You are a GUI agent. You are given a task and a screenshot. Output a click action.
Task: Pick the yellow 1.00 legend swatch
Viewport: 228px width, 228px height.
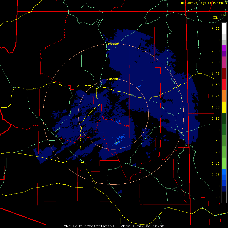pos(224,107)
